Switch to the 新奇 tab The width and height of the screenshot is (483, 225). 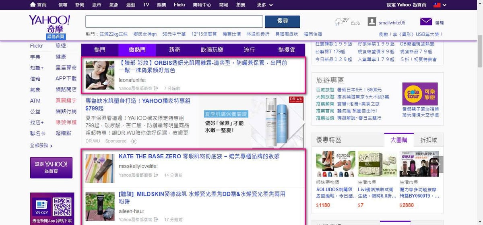175,50
